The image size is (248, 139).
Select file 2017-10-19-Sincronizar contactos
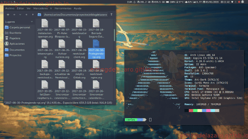(79, 90)
